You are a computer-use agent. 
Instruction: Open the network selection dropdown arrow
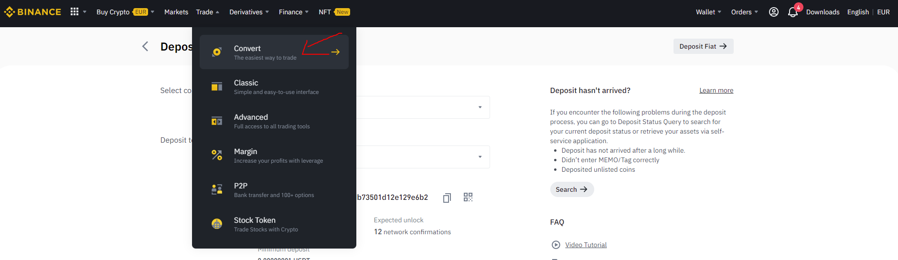coord(480,157)
